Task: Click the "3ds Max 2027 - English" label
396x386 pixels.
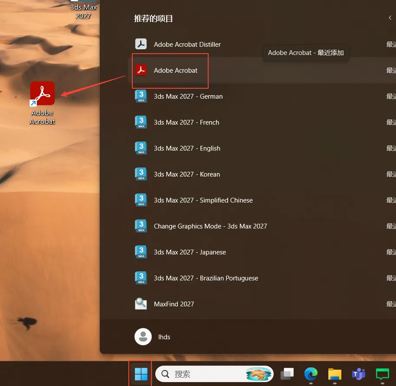Action: click(x=187, y=148)
